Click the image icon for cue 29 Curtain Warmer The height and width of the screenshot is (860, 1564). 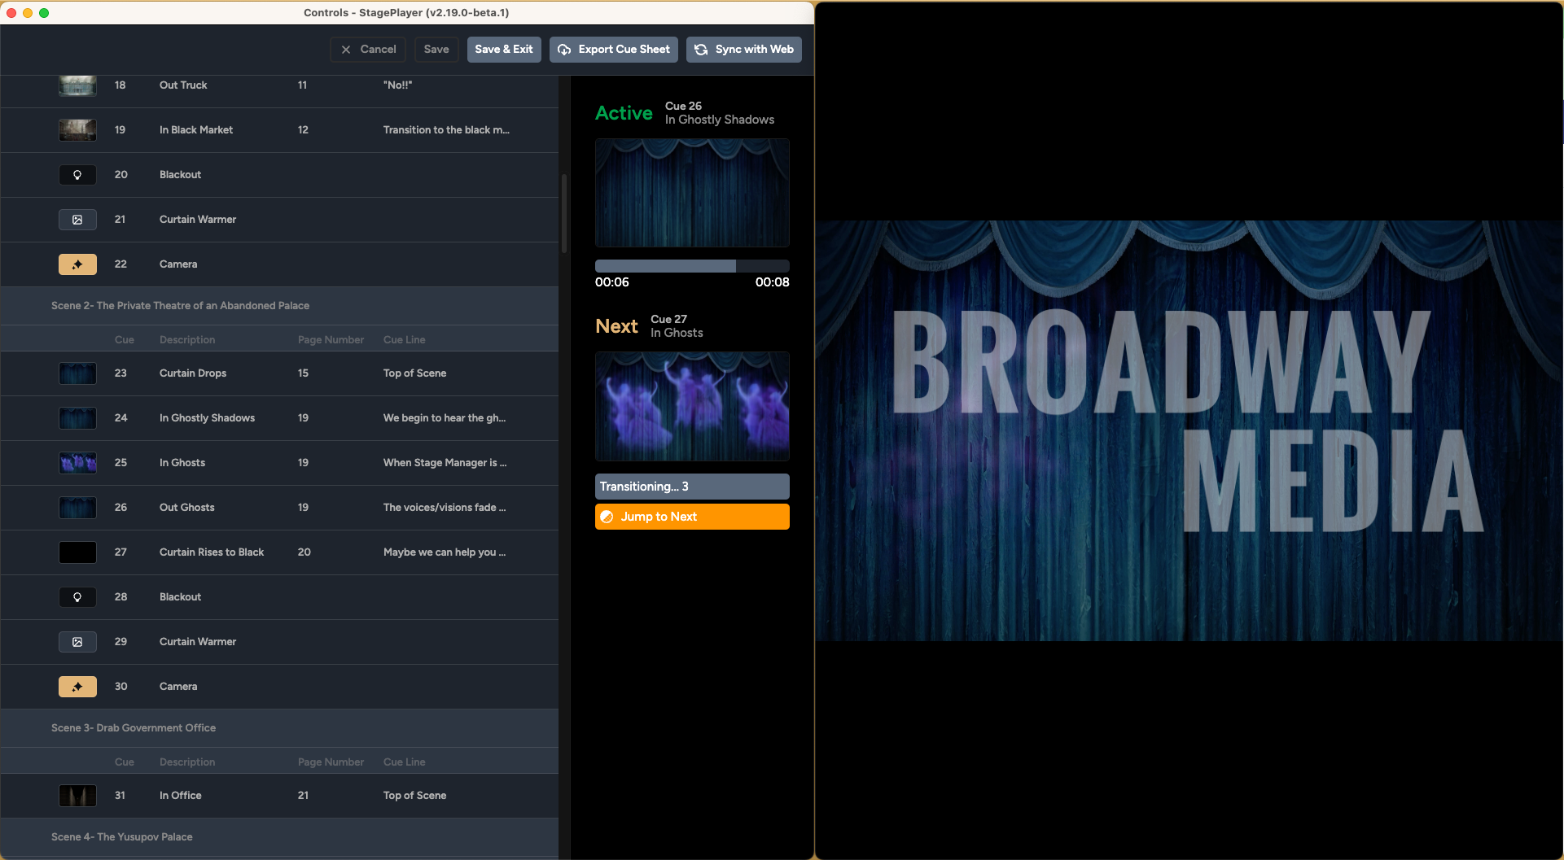pyautogui.click(x=77, y=642)
